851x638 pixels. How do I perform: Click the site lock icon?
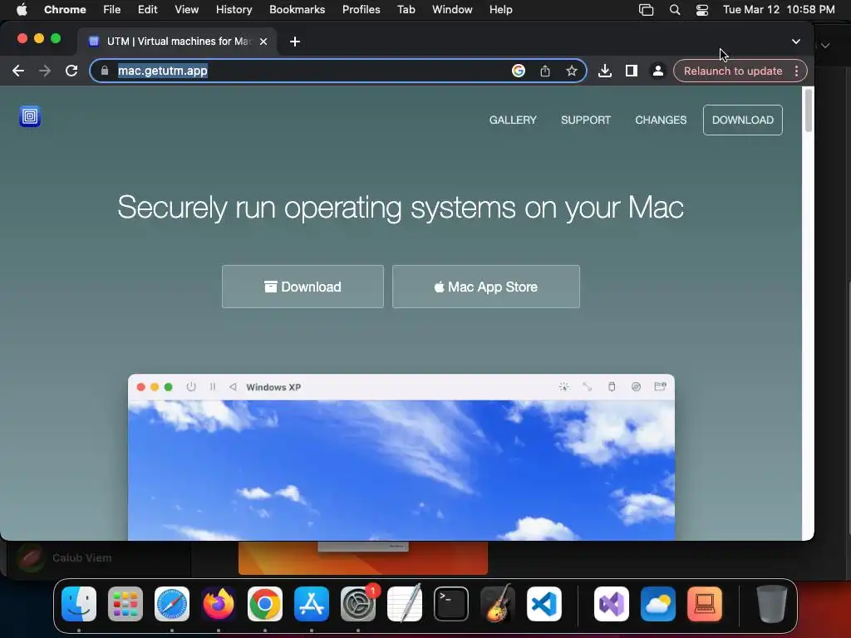tap(105, 71)
